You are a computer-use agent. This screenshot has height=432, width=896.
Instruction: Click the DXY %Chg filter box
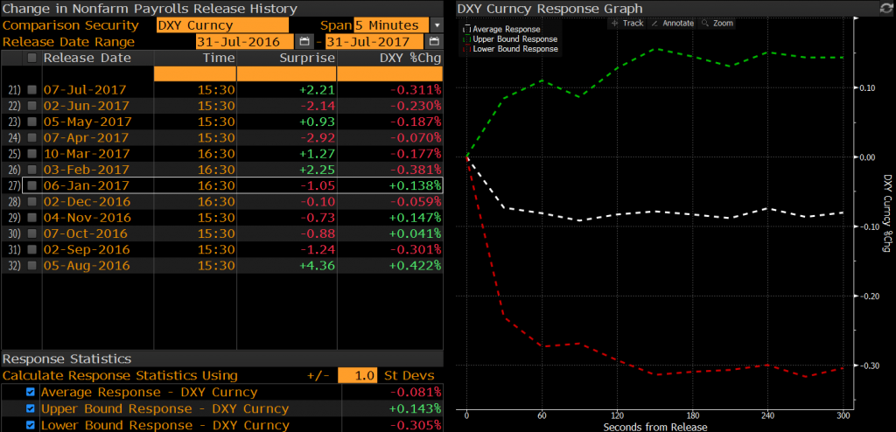point(389,73)
